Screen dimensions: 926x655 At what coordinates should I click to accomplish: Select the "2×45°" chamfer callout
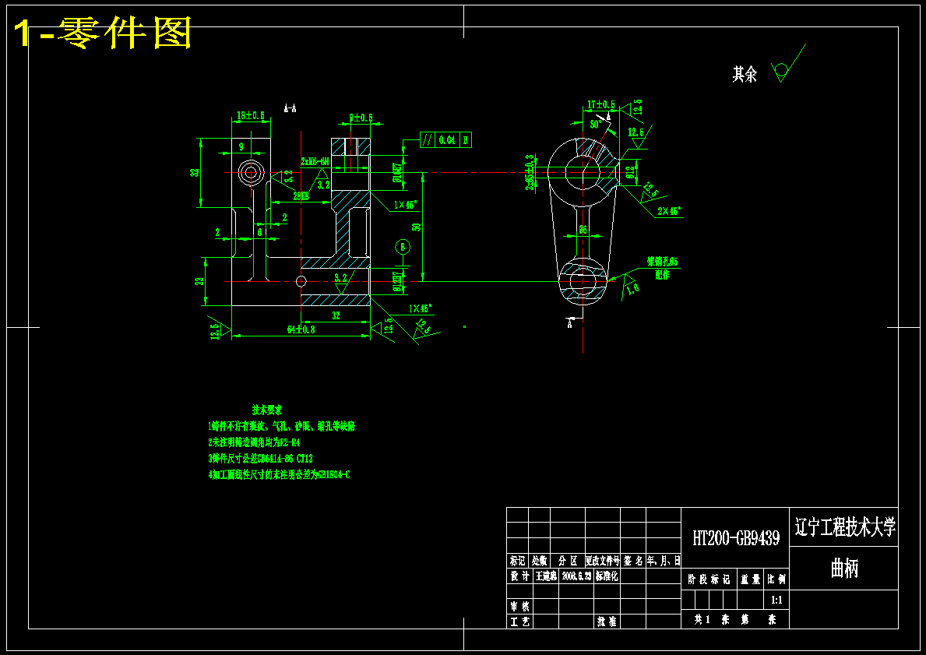click(x=668, y=210)
